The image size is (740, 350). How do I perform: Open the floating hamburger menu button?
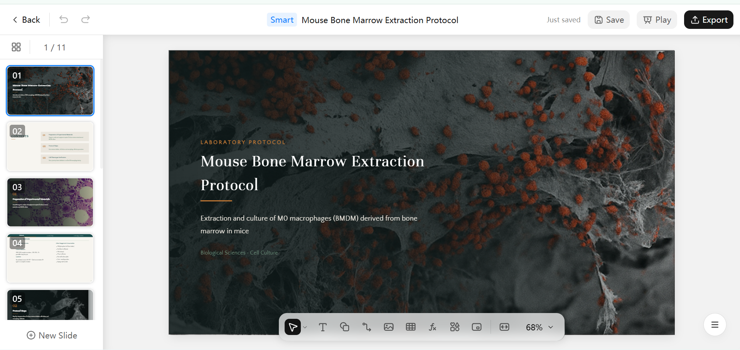tap(715, 325)
